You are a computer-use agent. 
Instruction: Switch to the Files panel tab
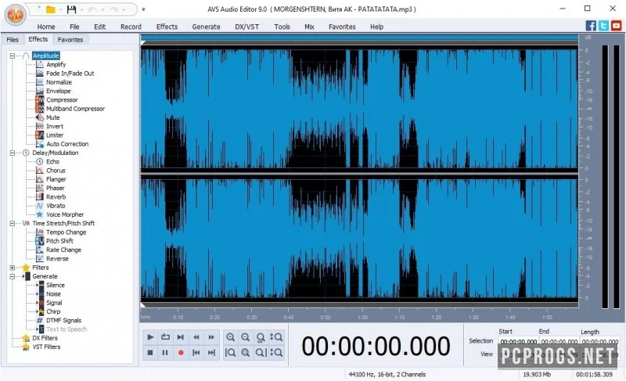coord(13,39)
